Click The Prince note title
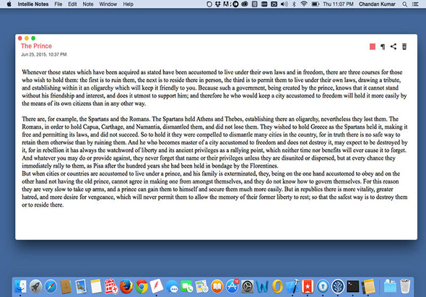The image size is (426, 297). click(x=36, y=46)
